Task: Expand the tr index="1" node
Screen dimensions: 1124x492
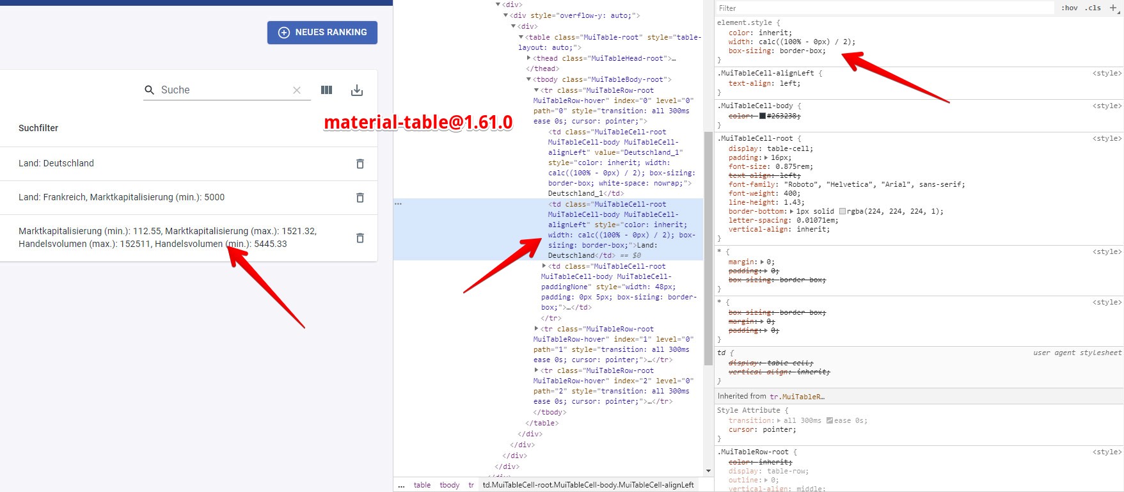Action: pos(536,329)
